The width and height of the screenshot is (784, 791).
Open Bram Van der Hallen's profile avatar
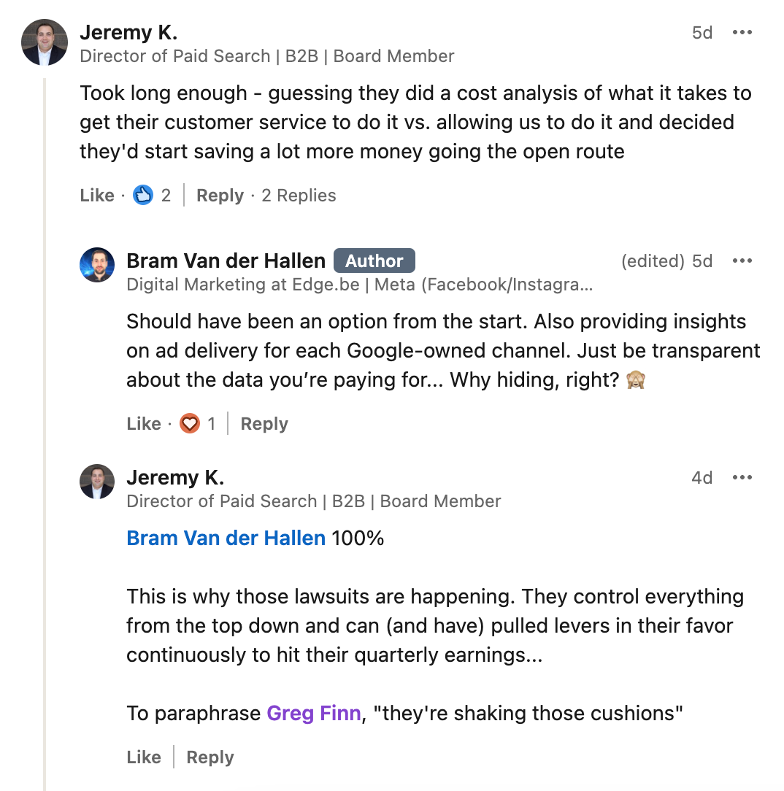(x=97, y=265)
